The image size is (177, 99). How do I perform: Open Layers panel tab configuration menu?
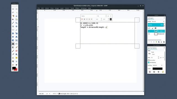(164, 18)
